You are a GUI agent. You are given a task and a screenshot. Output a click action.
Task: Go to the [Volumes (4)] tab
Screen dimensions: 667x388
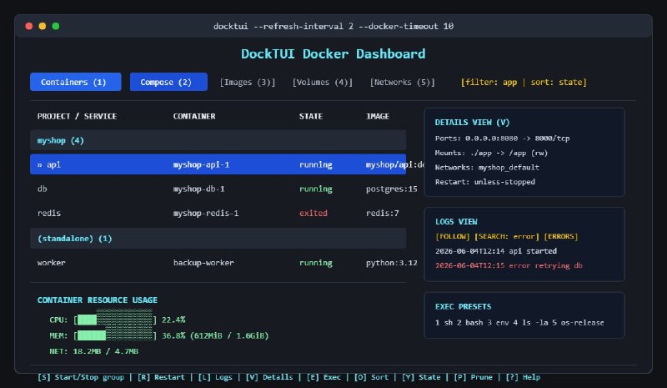coord(323,83)
